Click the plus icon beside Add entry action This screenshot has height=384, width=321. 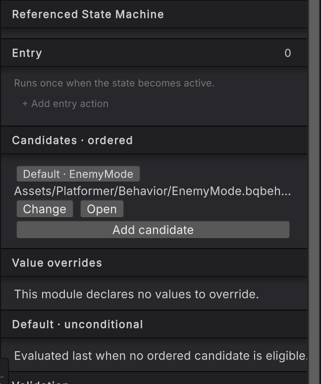25,104
